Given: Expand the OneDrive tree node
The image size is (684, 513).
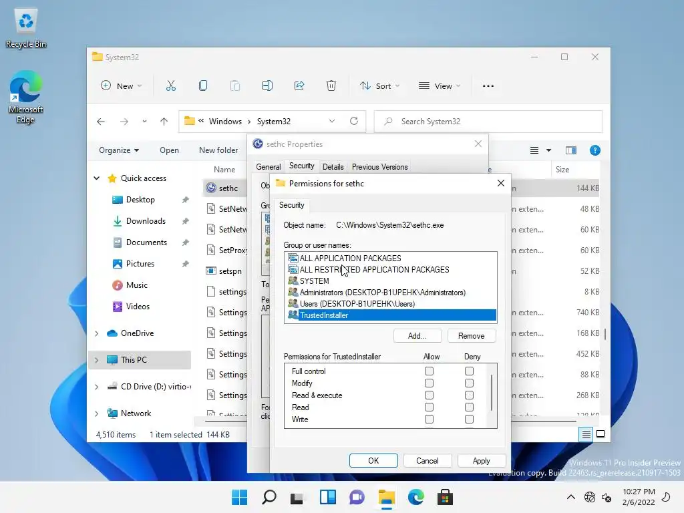Looking at the screenshot, I should (97, 333).
